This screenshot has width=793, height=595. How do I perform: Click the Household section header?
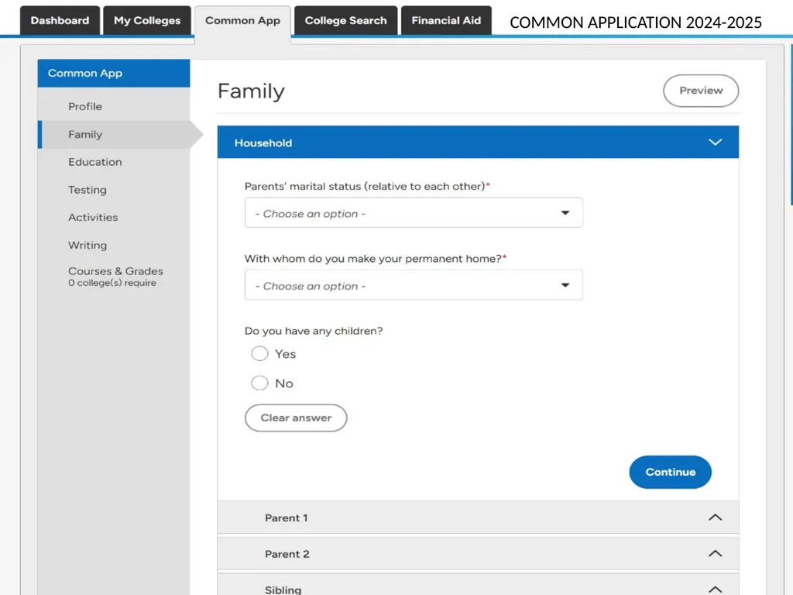coord(478,143)
